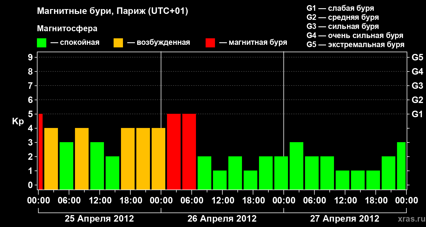426x227 pixels.
Task: Click the '18:00' time label for 26 Апреля
Action: coord(253,201)
